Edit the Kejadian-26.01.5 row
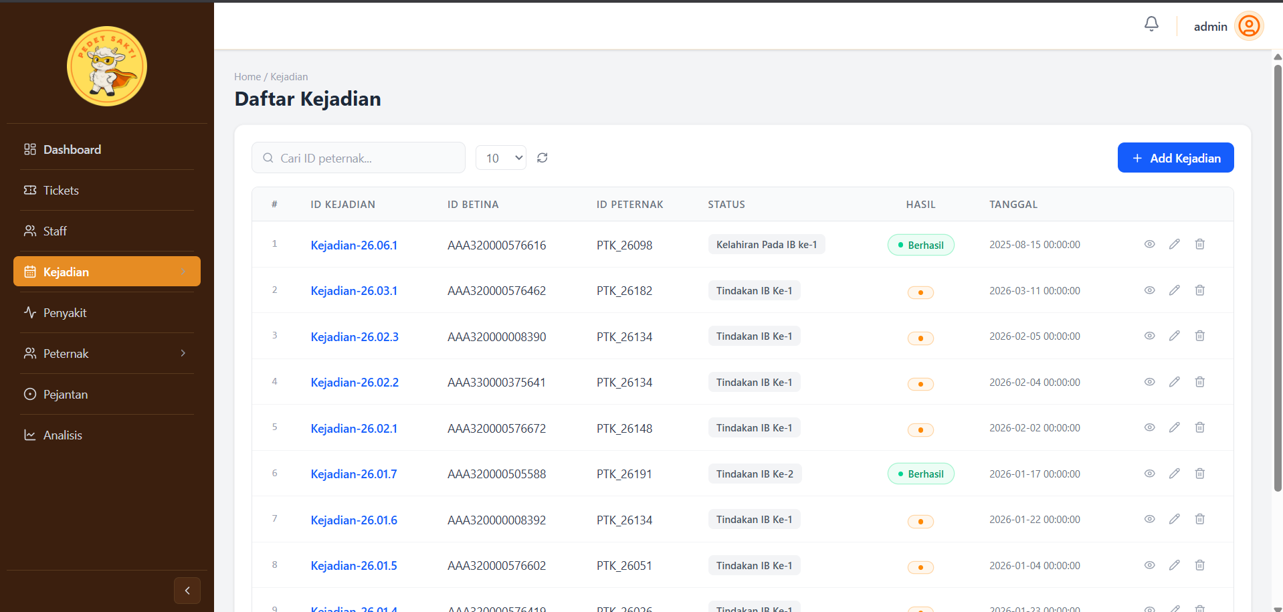The height and width of the screenshot is (612, 1283). [x=1175, y=565]
